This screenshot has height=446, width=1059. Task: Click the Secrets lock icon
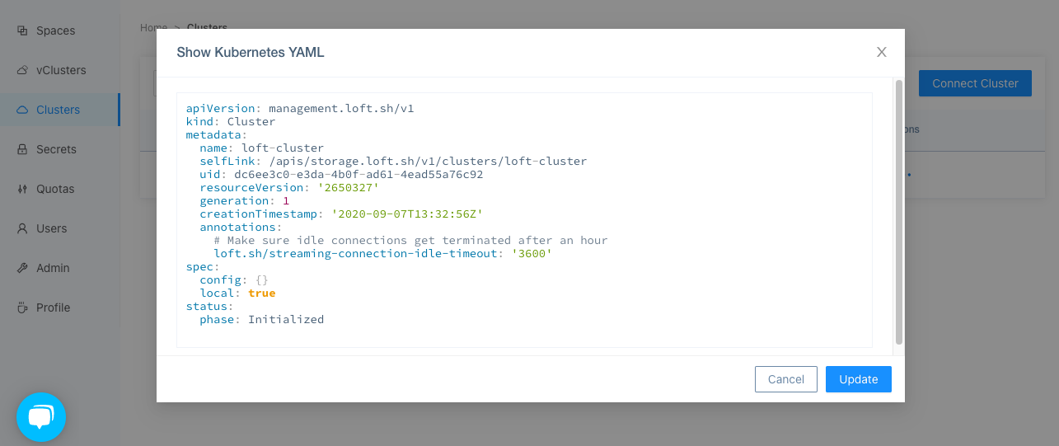tap(22, 149)
